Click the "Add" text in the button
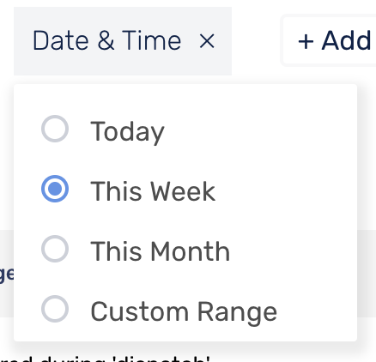The image size is (376, 362). pyautogui.click(x=346, y=41)
